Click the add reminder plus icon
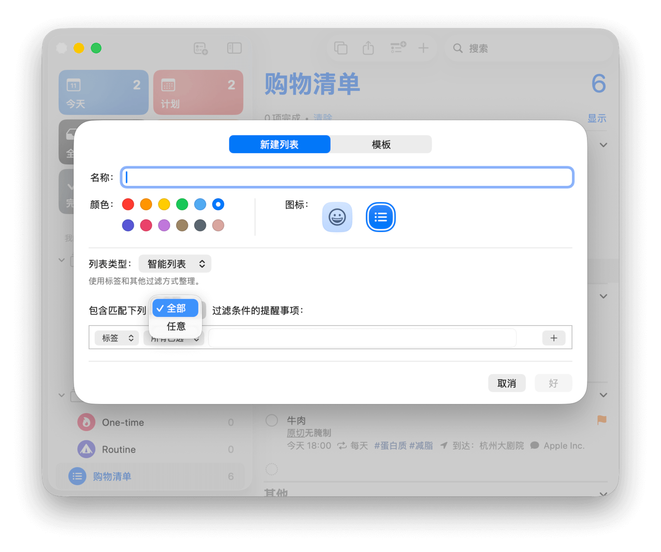 pos(423,48)
